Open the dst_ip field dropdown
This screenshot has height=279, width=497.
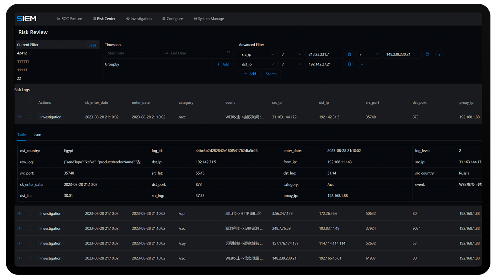[x=258, y=64]
